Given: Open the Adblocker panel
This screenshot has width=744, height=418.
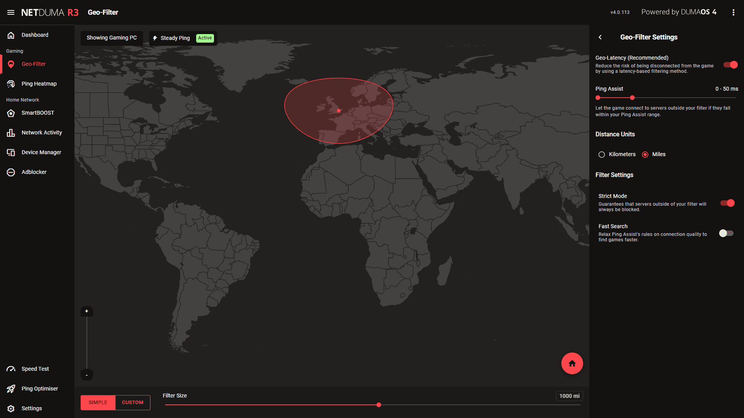Looking at the screenshot, I should pos(34,172).
